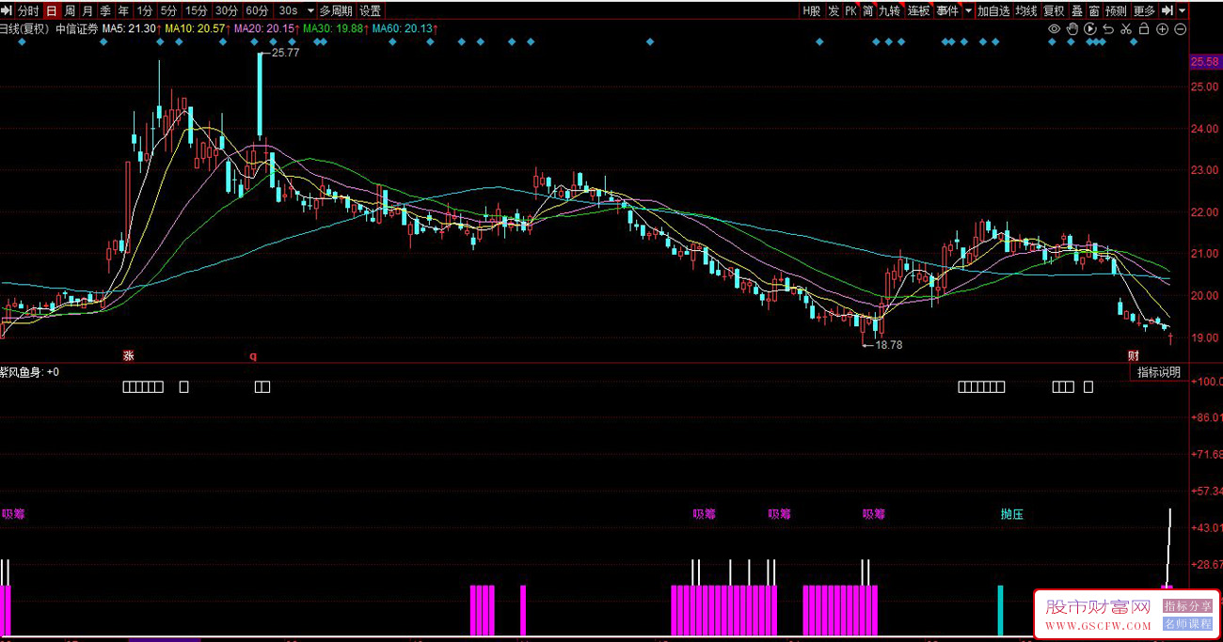Click the cyan 抛压 label in the indicator panel
The image size is (1223, 642).
click(x=1011, y=514)
